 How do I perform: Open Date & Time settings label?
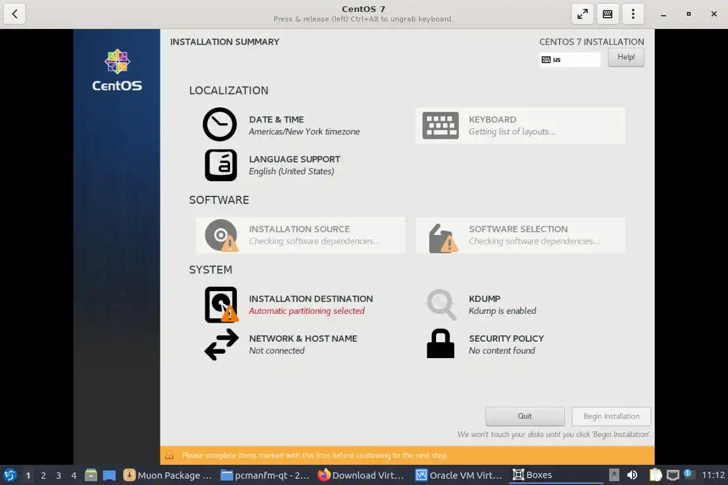point(276,119)
